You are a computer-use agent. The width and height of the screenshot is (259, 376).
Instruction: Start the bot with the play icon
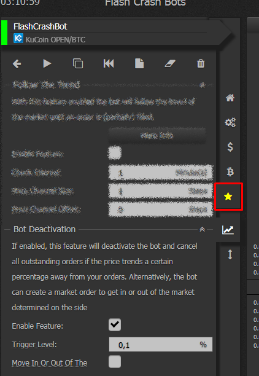(47, 64)
